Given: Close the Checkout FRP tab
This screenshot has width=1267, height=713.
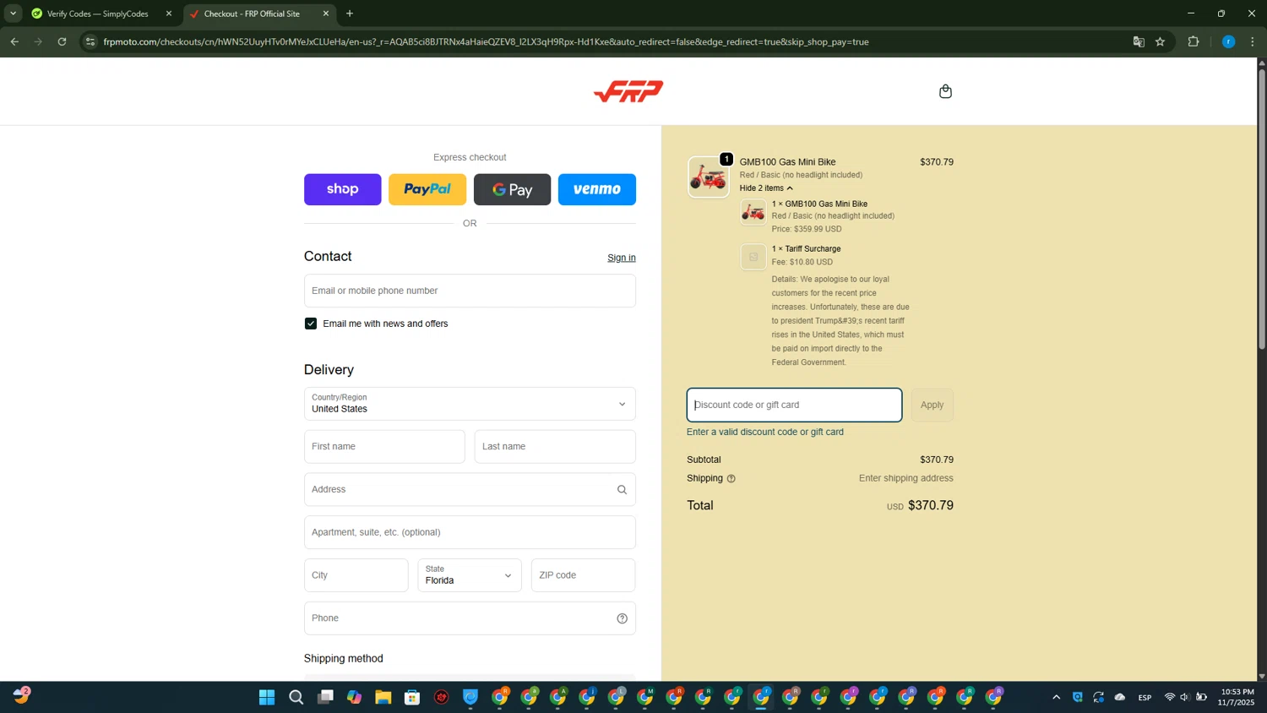Looking at the screenshot, I should 326,14.
